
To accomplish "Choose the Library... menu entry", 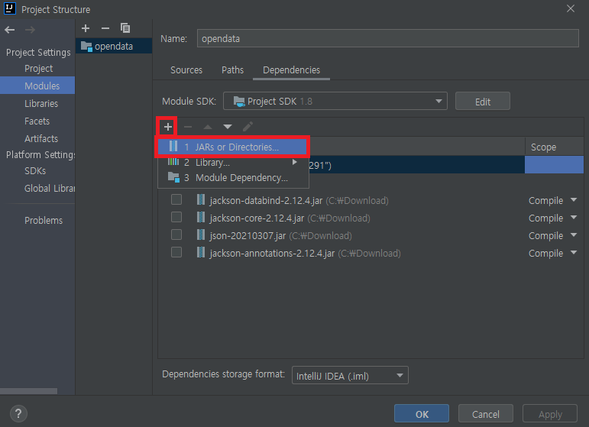I will point(233,163).
